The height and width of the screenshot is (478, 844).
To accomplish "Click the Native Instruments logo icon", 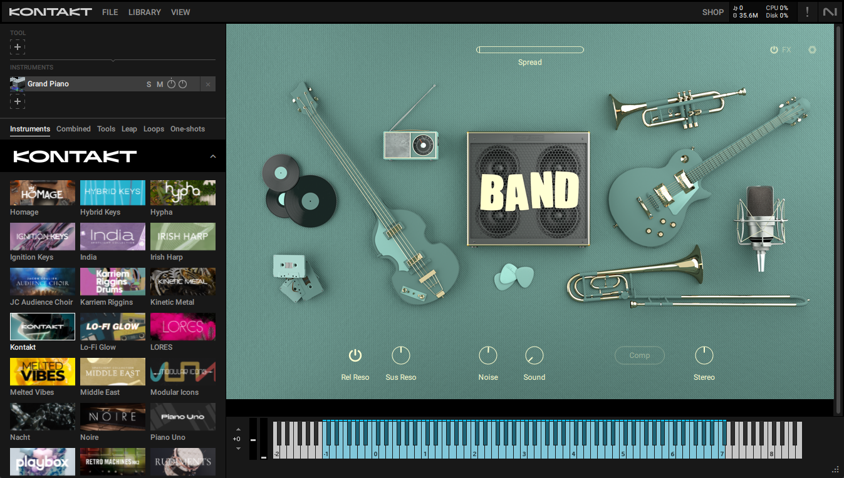I will (x=830, y=12).
